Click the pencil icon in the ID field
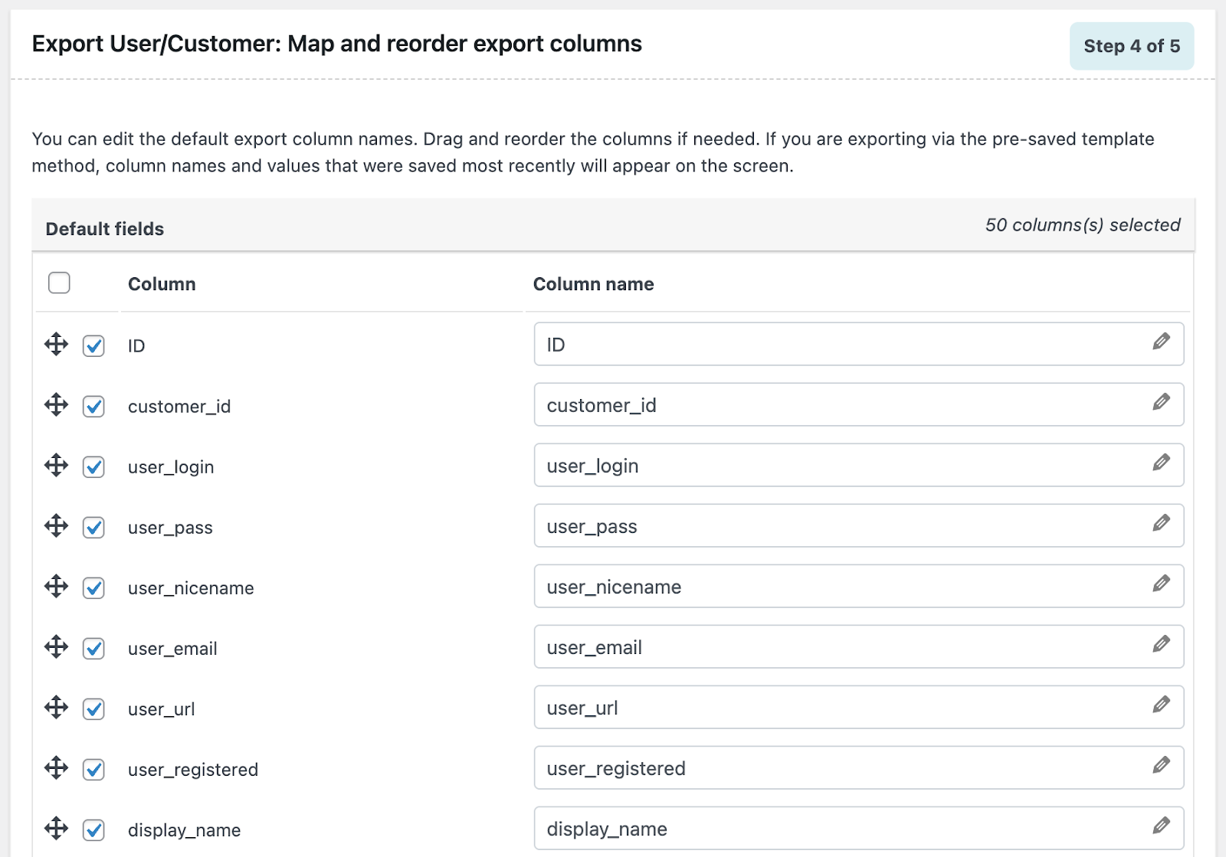 pyautogui.click(x=1161, y=342)
